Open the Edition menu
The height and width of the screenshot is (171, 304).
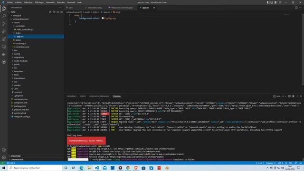coord(19,2)
